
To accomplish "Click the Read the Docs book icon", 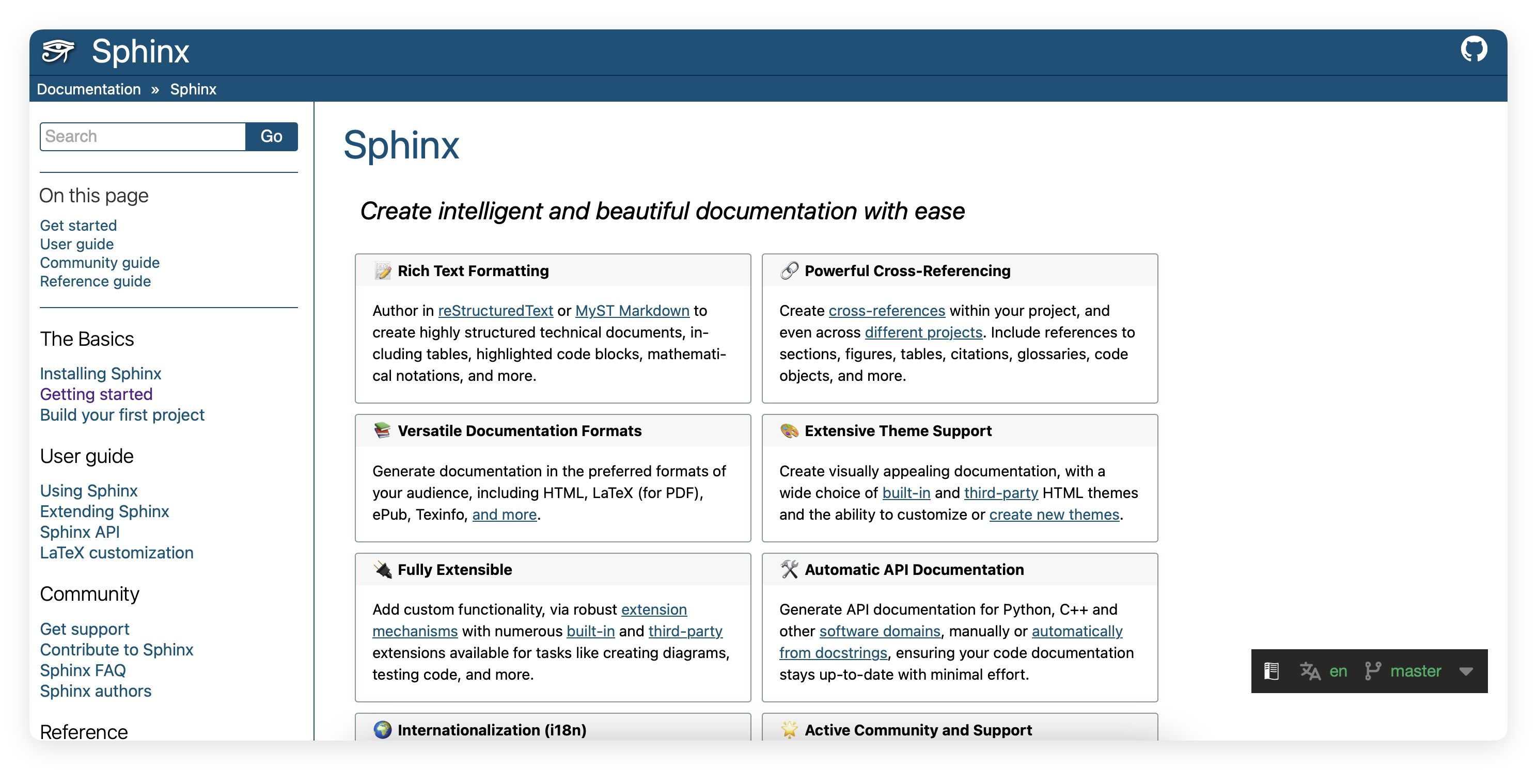I will pyautogui.click(x=1271, y=671).
